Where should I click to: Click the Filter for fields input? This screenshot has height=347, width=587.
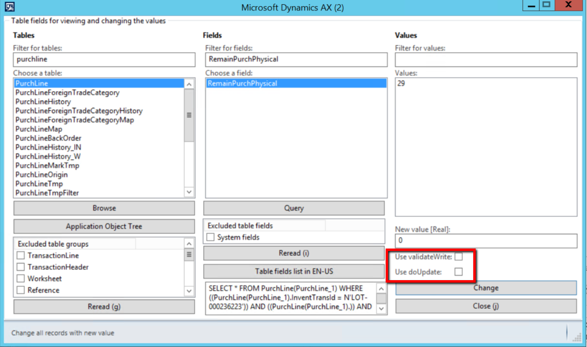coord(296,60)
